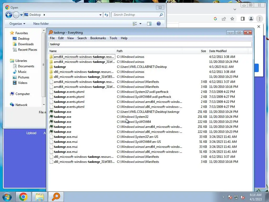Sort results by Path column header
This screenshot has height=202, width=269.
pyautogui.click(x=149, y=51)
